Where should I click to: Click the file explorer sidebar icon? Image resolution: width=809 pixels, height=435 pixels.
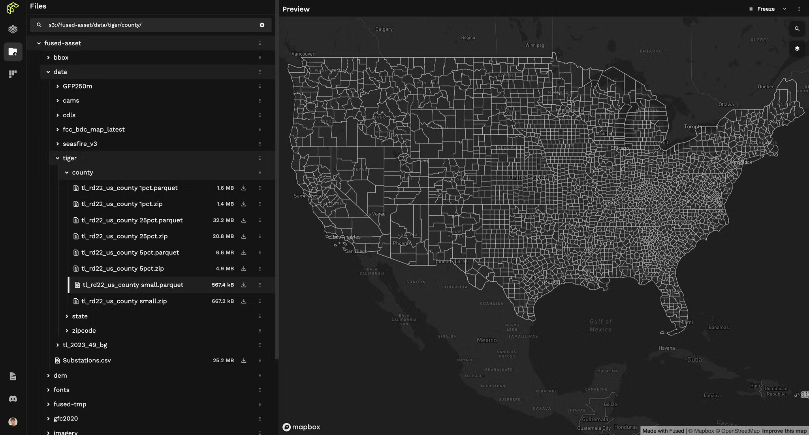[x=13, y=52]
